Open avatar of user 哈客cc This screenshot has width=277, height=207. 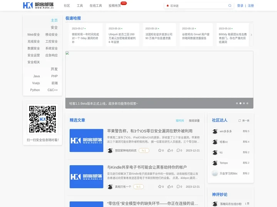point(215,142)
